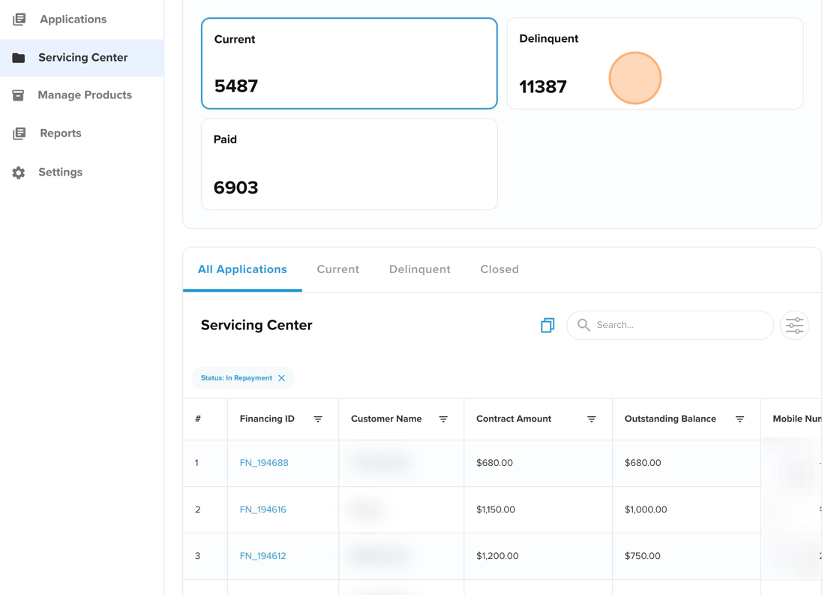This screenshot has height=595, width=840.
Task: Click the Status: In Repayment chip label
Action: coord(236,378)
